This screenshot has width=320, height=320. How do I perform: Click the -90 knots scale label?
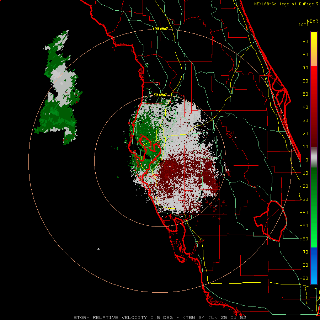coord(304,278)
